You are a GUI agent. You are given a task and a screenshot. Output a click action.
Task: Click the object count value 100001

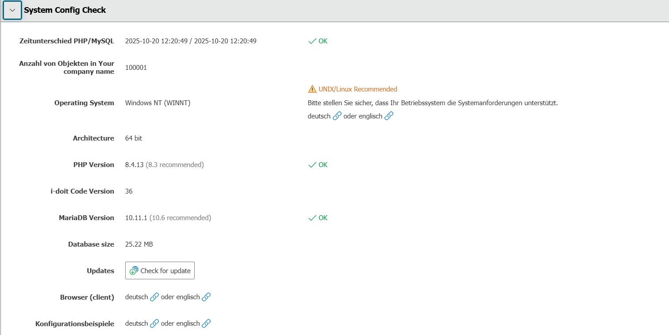pyautogui.click(x=136, y=68)
